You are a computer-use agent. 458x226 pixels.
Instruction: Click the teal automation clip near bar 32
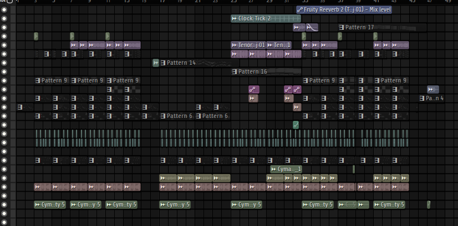click(x=296, y=125)
